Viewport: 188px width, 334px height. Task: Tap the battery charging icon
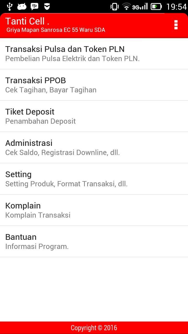156,7
